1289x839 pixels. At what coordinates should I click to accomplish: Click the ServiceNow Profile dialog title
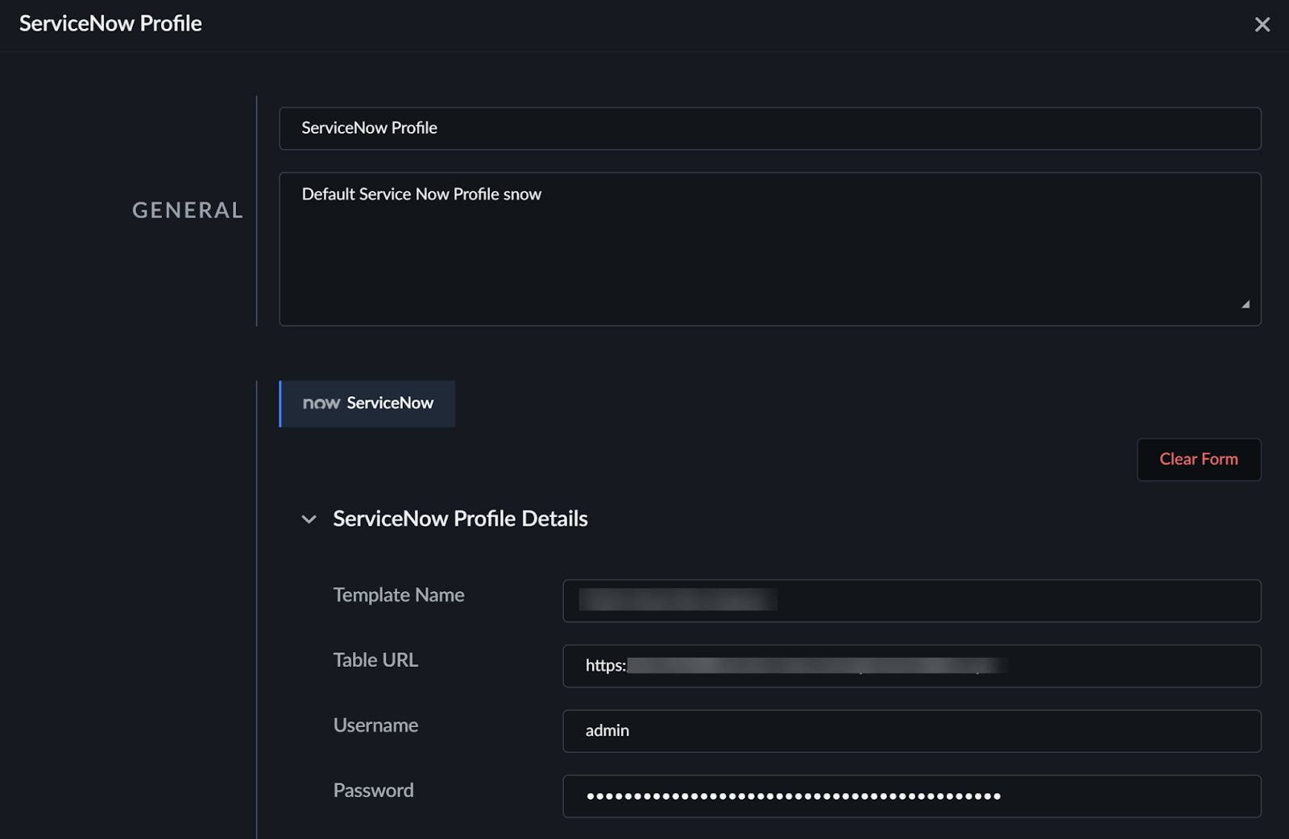coord(110,23)
